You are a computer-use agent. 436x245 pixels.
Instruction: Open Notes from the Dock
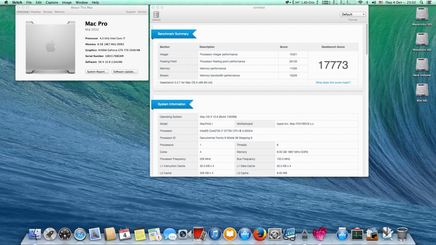click(x=140, y=234)
